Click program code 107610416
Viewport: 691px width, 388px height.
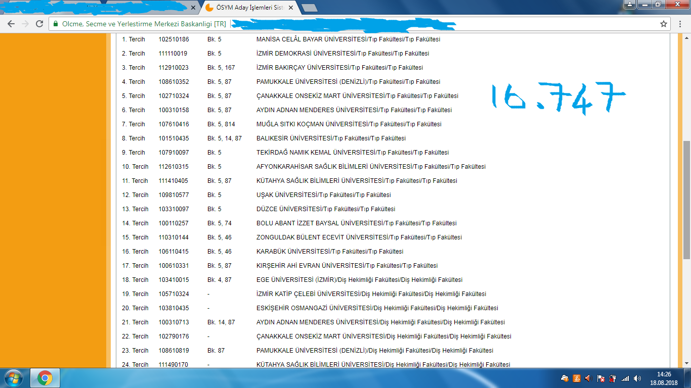174,124
